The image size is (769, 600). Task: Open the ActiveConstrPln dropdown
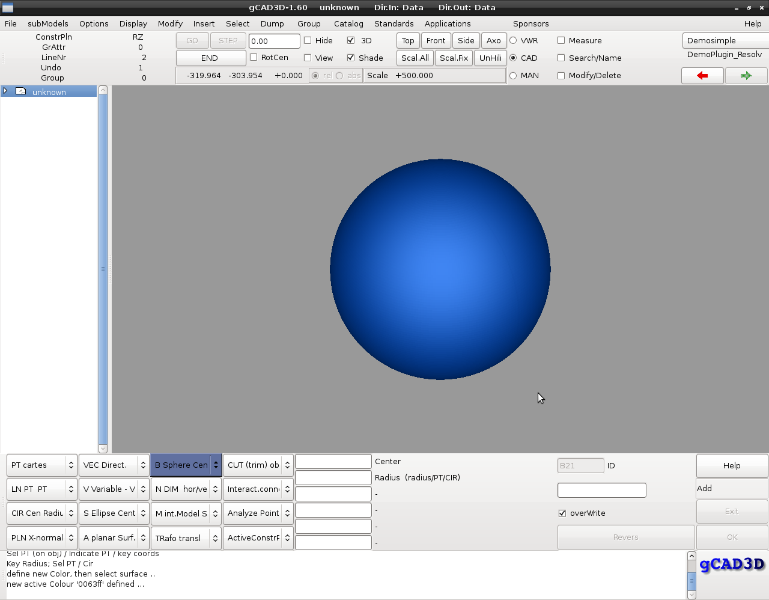click(x=258, y=537)
